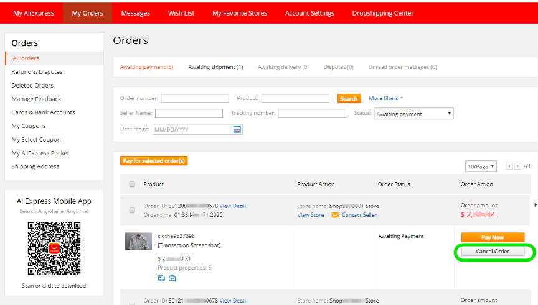The height and width of the screenshot is (305, 538).
Task: Open Refund & Disputes in sidebar
Action: [37, 72]
